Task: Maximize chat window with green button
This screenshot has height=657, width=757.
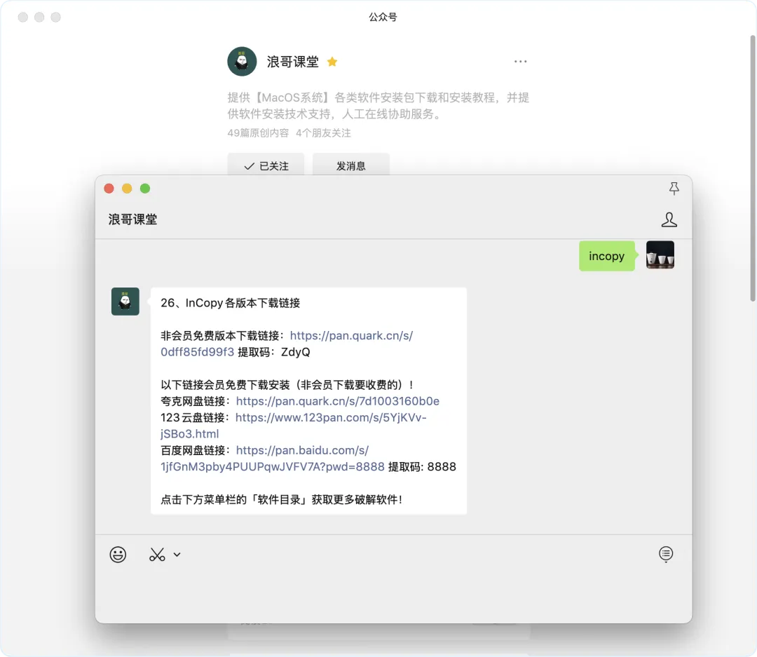Action: coord(145,189)
